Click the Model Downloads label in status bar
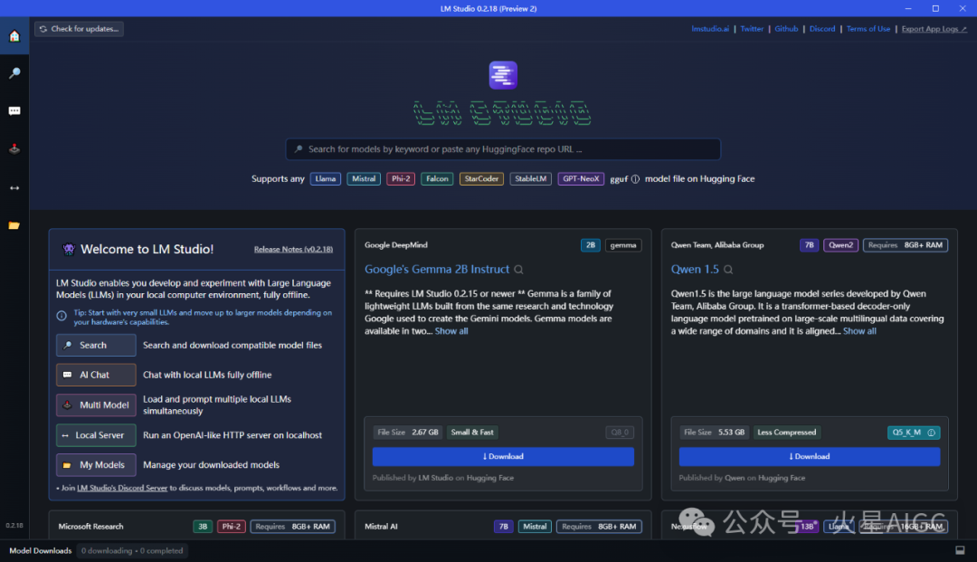Screen dimensions: 977x562 41,551
